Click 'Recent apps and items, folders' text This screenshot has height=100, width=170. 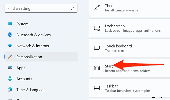coord(128,71)
